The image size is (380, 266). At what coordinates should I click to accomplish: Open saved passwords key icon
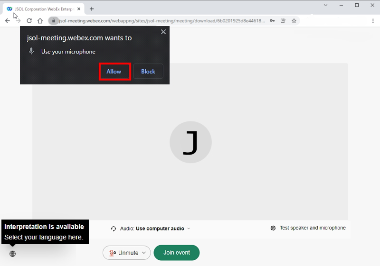click(x=272, y=21)
